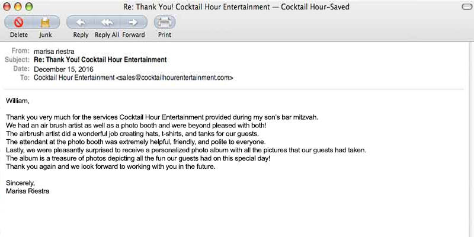This screenshot has height=237, width=474.
Task: Minimize the window using the yellow button
Action: 18,7
